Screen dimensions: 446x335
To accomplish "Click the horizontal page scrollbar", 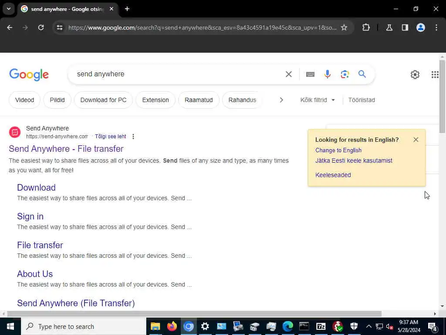I will (194, 314).
